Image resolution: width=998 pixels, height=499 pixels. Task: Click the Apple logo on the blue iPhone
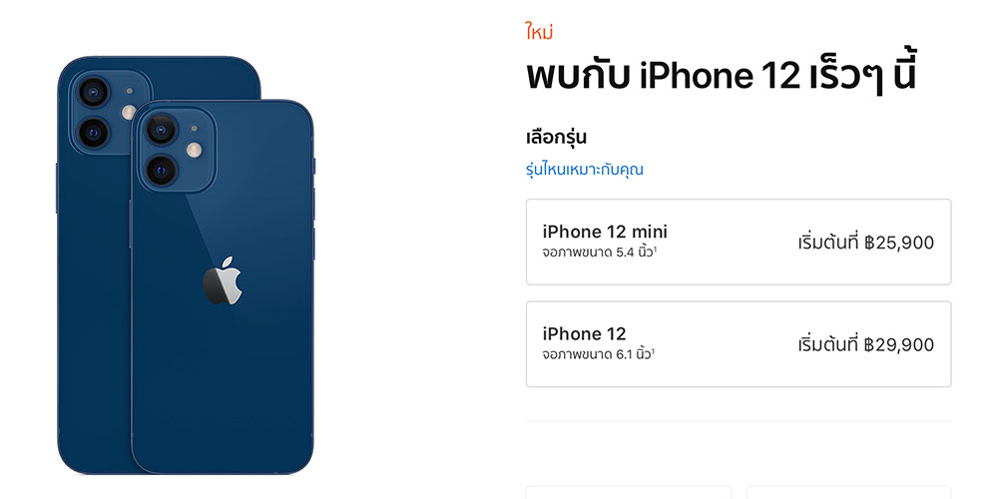223,280
